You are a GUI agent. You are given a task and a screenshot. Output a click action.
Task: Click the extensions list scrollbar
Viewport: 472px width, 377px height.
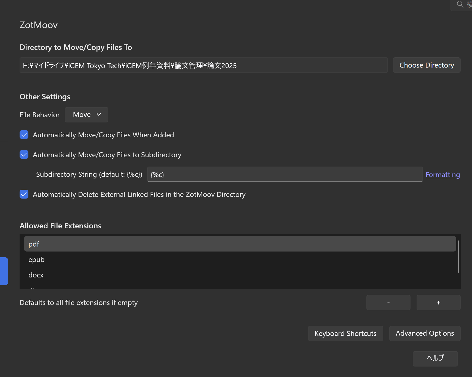pos(458,256)
